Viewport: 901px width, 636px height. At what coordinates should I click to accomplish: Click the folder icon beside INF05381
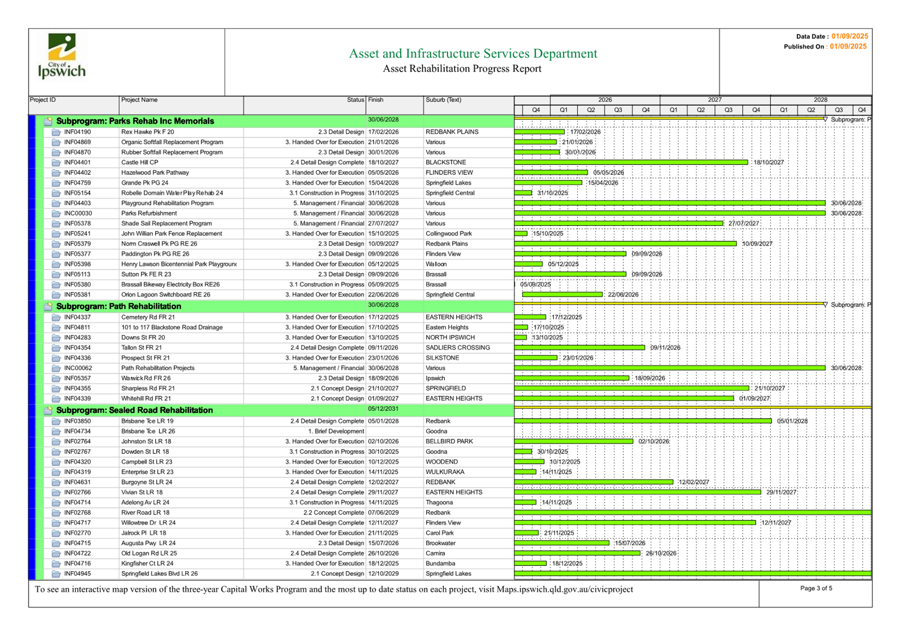coord(56,295)
